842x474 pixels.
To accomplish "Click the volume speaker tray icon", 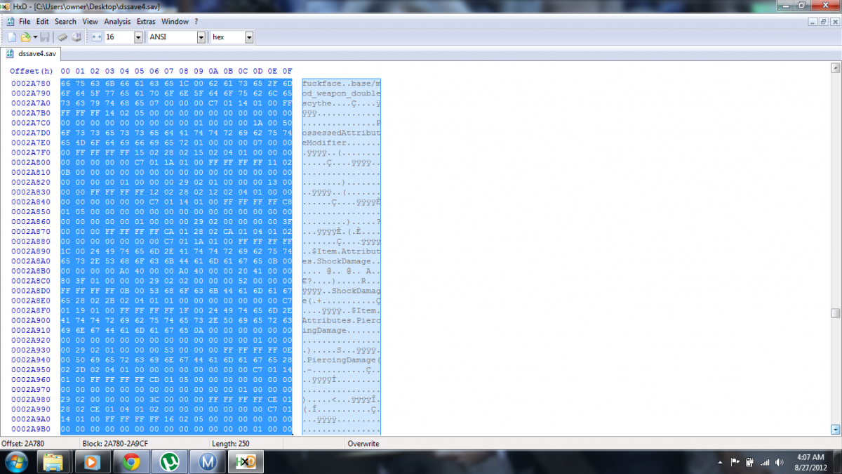I will click(779, 462).
